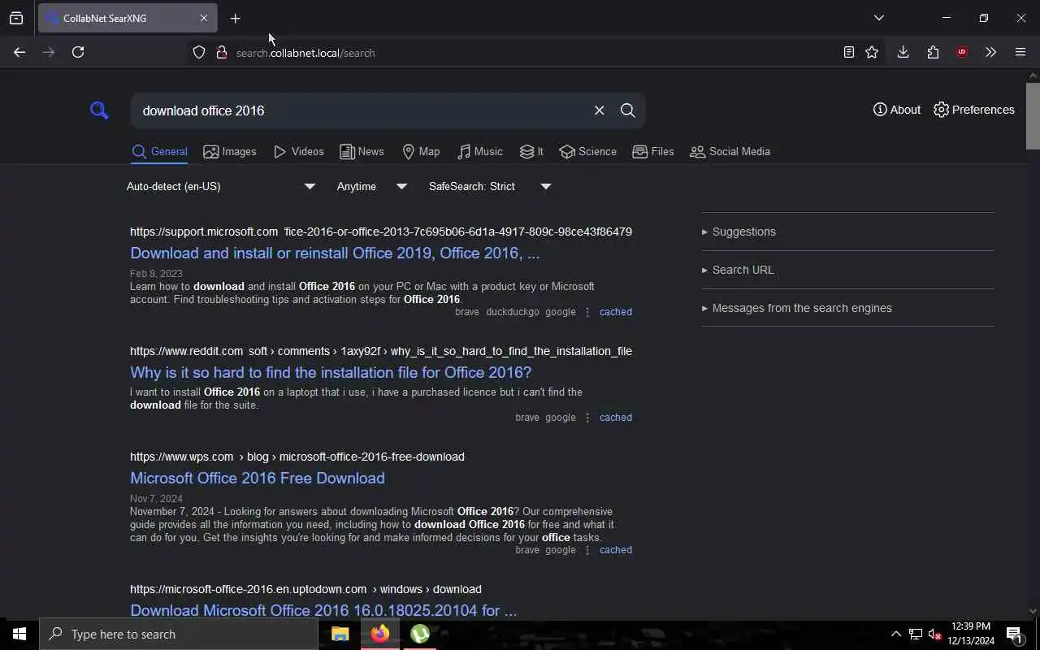Open the About page

click(896, 110)
